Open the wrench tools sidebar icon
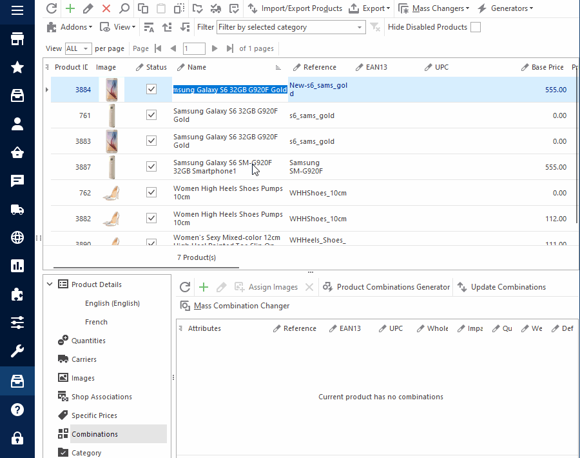The image size is (580, 458). (x=17, y=350)
